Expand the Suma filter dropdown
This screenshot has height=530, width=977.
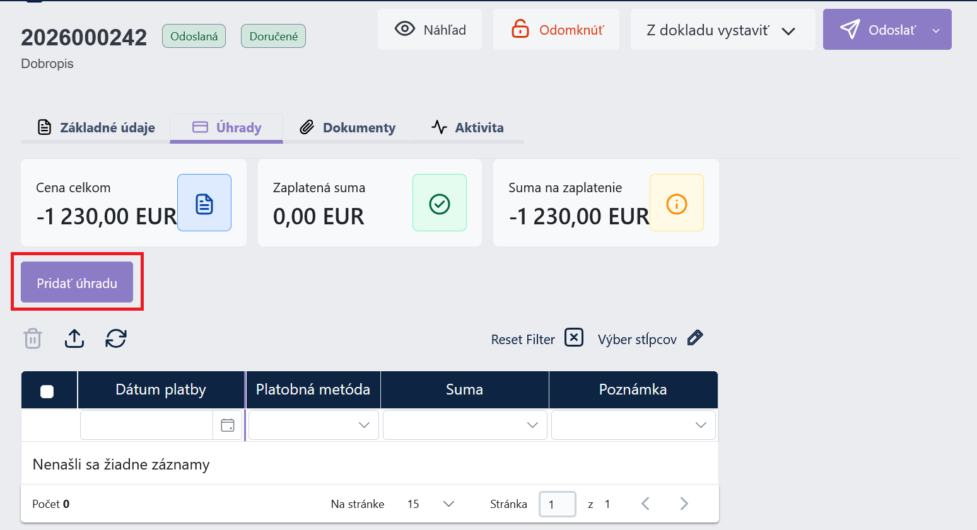[465, 425]
